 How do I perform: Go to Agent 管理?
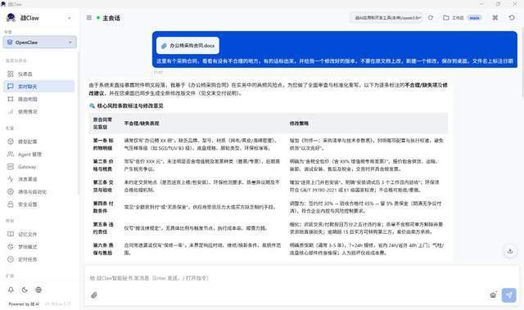pyautogui.click(x=39, y=154)
